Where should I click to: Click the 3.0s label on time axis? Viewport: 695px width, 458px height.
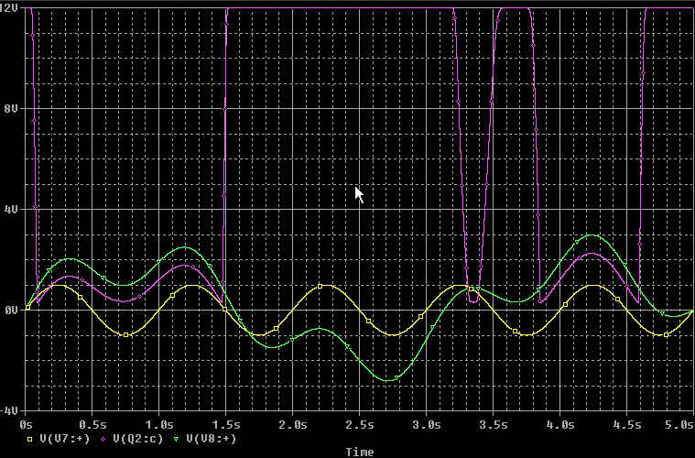(427, 425)
